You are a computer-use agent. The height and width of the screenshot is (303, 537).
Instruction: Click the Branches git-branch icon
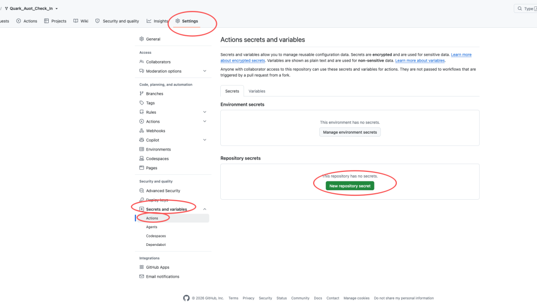(141, 93)
